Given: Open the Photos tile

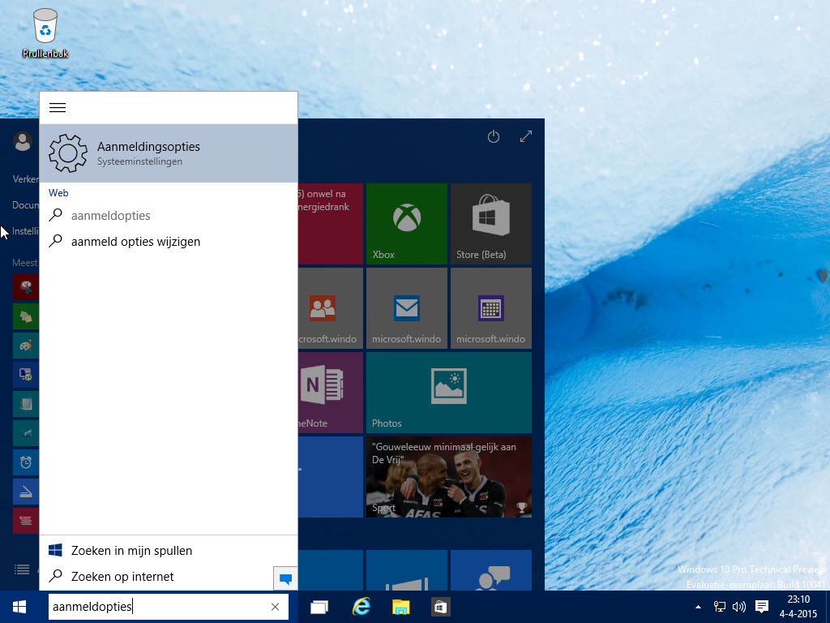Looking at the screenshot, I should [449, 393].
